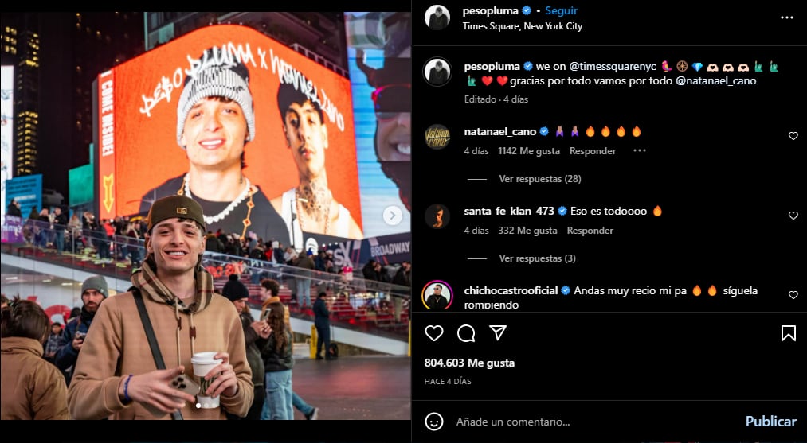Open the emoji picker smiley icon
This screenshot has width=807, height=443.
tap(434, 422)
